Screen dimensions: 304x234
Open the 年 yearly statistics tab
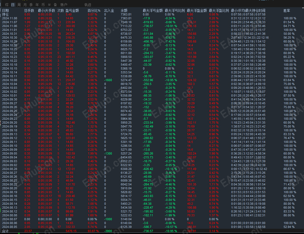(37, 5)
